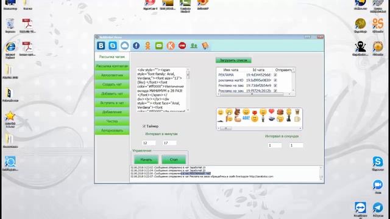
Task: Toggle send checkbox for chat 19:bd995e0830
Action: point(275,80)
